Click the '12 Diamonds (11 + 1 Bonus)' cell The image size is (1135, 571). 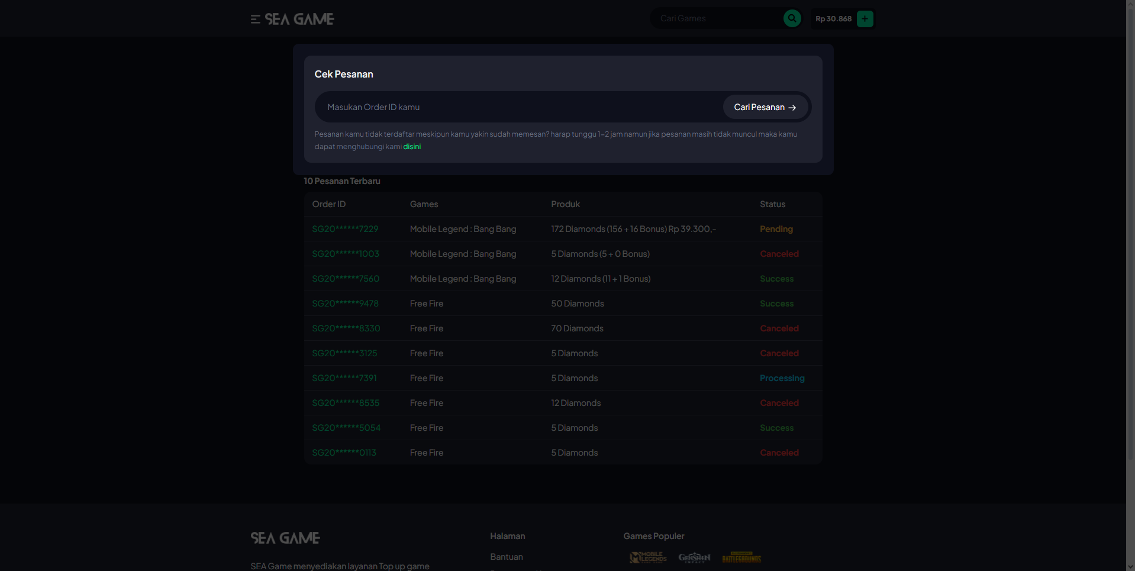pyautogui.click(x=601, y=279)
